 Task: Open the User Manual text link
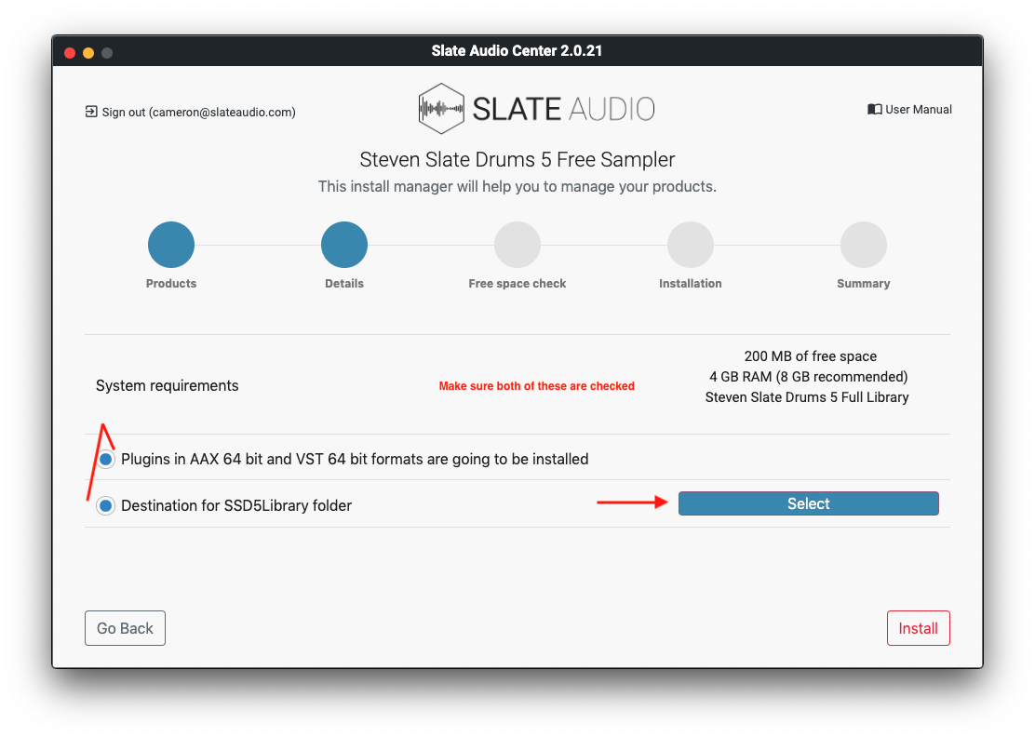(x=918, y=110)
